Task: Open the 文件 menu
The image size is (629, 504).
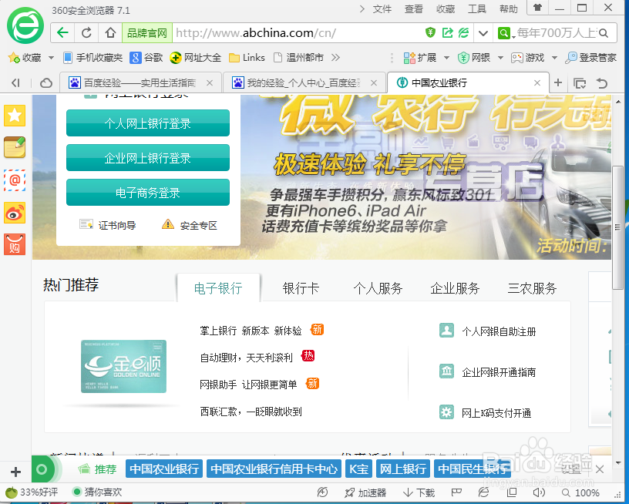Action: coord(382,8)
